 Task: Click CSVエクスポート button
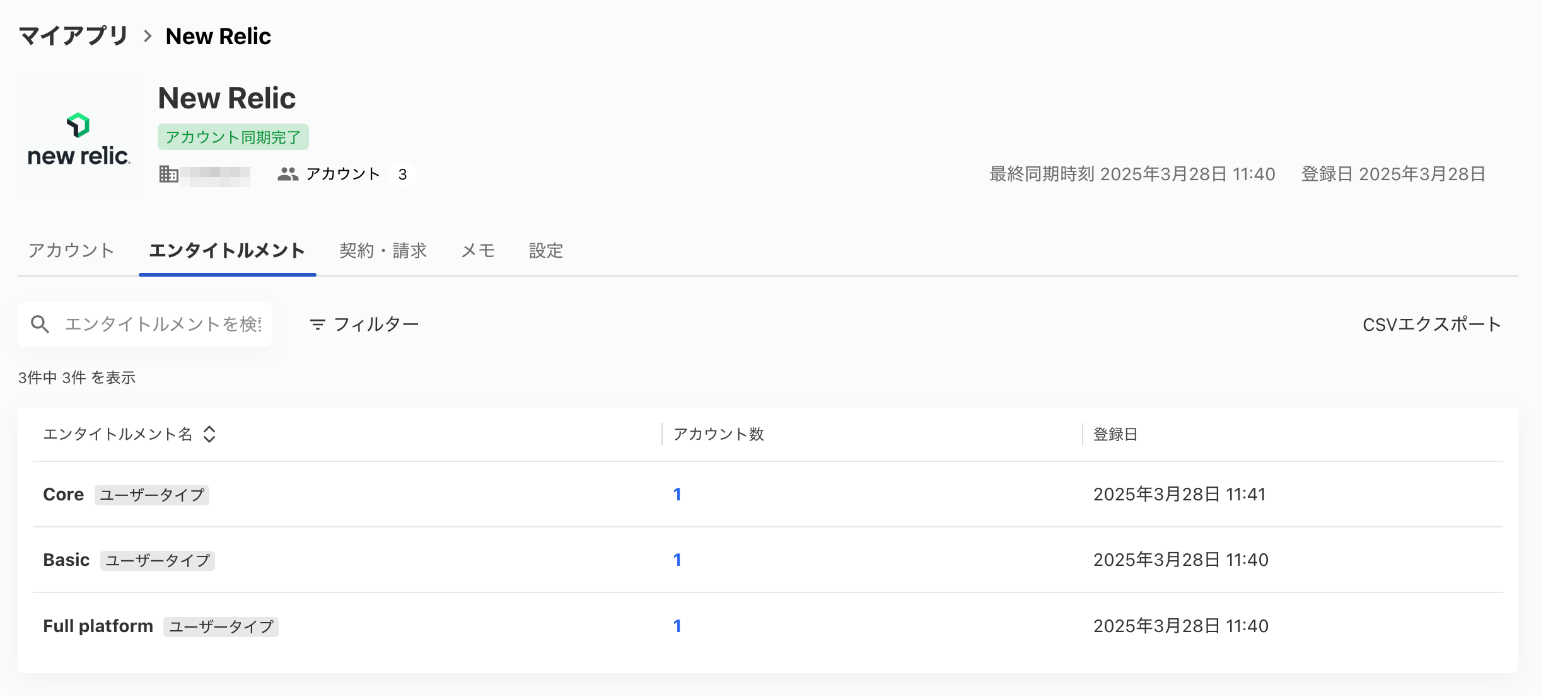point(1431,324)
